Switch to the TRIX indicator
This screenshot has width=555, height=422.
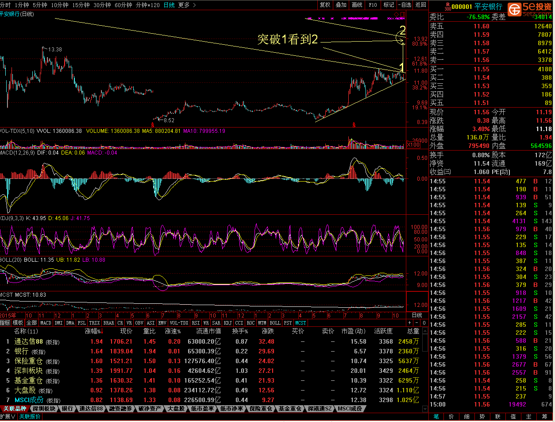tap(95, 323)
